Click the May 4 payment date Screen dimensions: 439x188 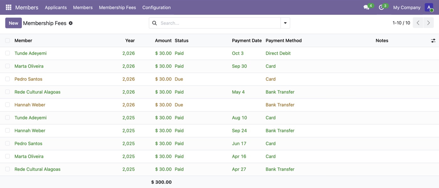pos(238,92)
